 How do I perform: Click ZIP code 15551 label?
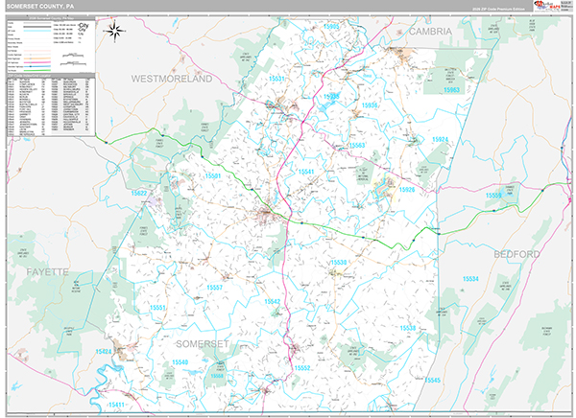tap(157, 308)
